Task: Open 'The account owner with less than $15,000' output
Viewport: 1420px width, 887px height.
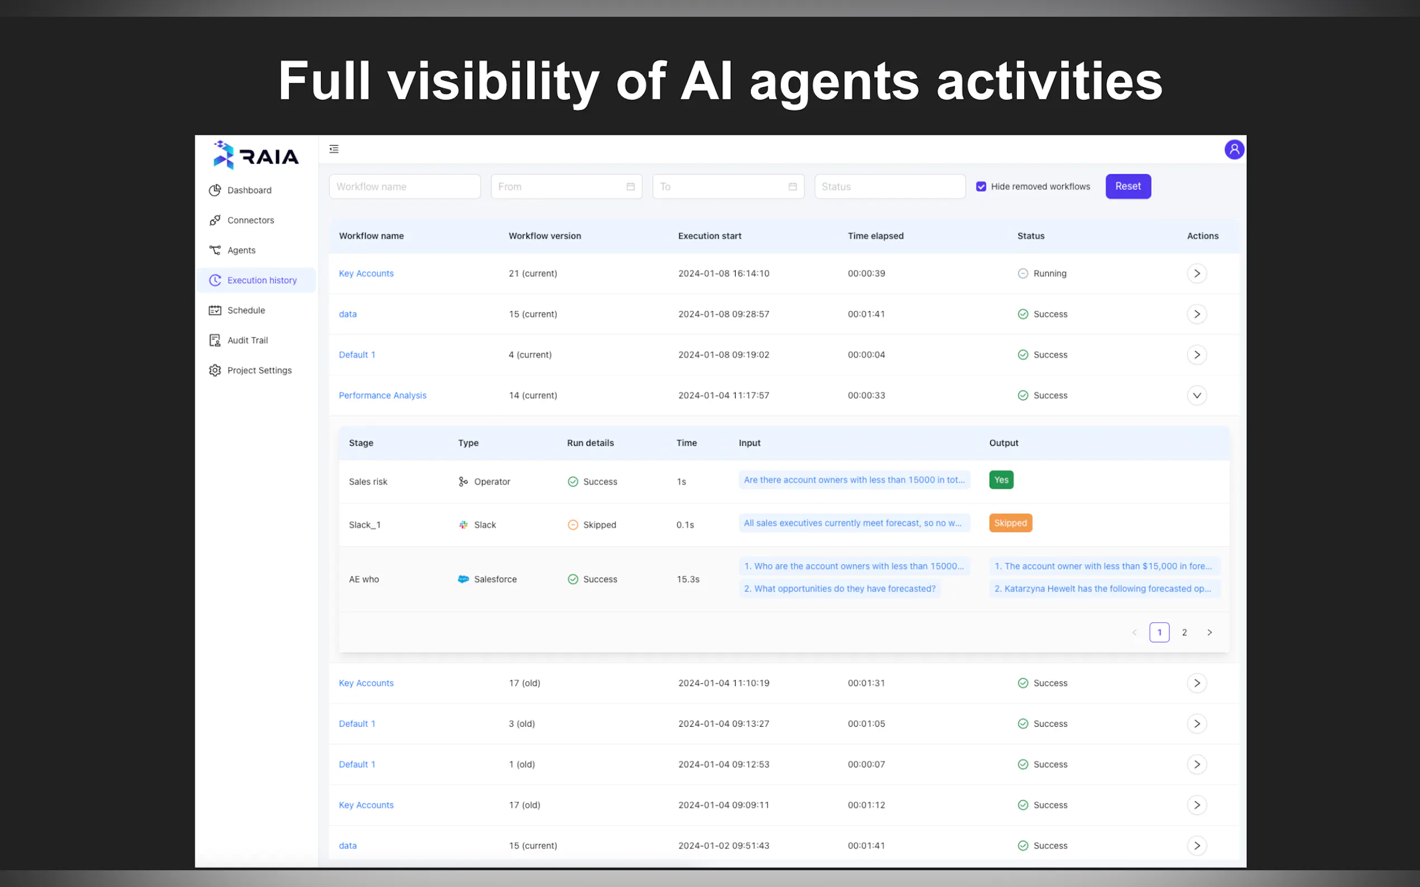Action: coord(1104,566)
